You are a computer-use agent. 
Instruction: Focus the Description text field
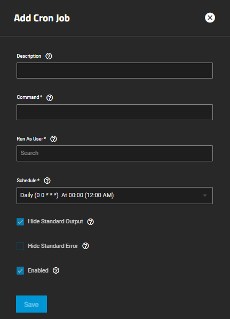click(115, 71)
